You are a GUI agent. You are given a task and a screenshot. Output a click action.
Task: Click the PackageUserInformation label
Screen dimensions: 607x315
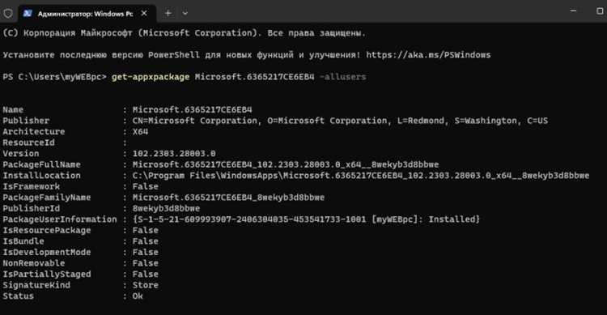[x=60, y=219]
